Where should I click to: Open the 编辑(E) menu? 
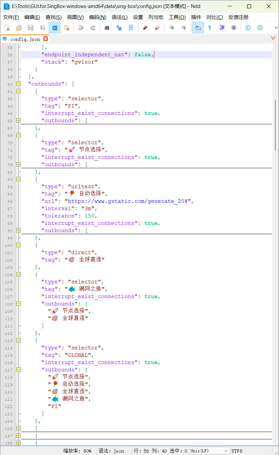coord(32,17)
